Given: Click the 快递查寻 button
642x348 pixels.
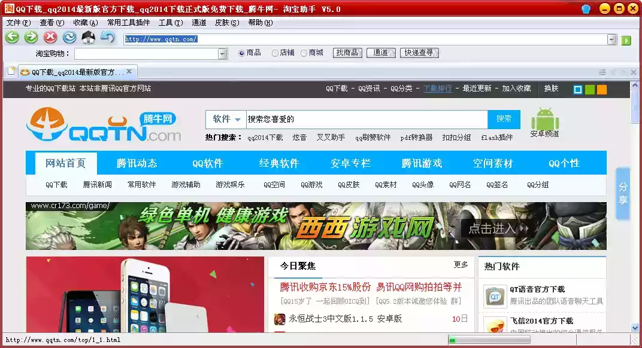Looking at the screenshot, I should pyautogui.click(x=419, y=53).
